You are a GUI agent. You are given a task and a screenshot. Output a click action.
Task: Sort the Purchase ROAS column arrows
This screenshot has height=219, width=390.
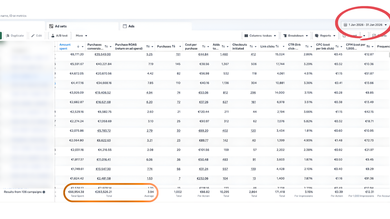[x=148, y=47]
